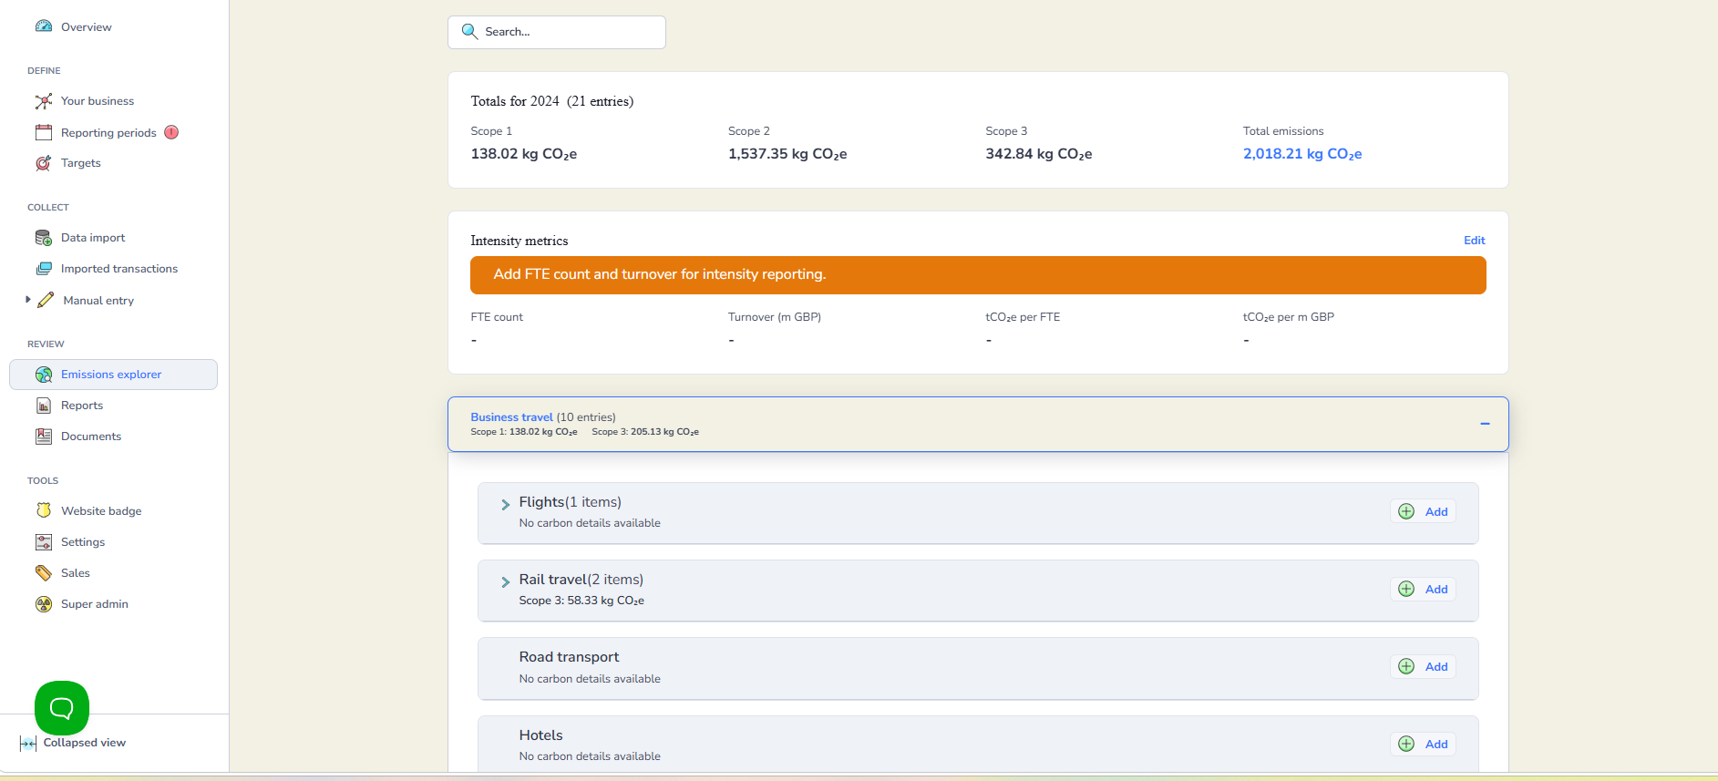Focus the Search input field
Viewport: 1718px width, 781px height.
pos(557,32)
